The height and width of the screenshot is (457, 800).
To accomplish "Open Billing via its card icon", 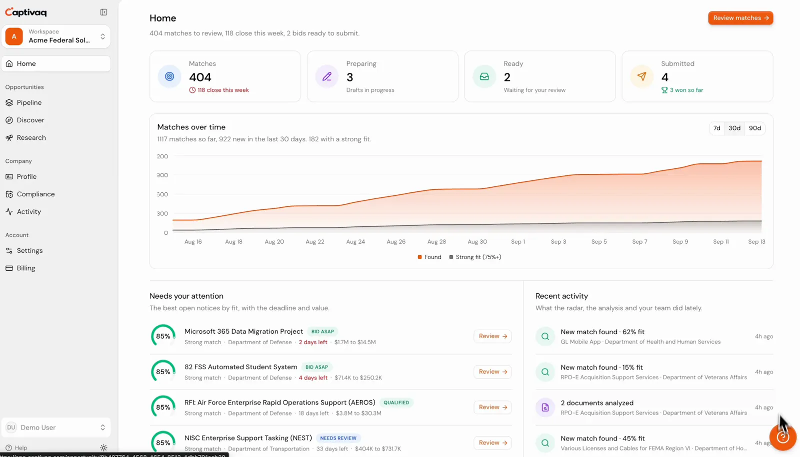I will (9, 268).
